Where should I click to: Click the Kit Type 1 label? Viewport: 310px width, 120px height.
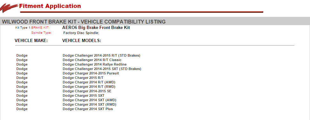click(23, 28)
